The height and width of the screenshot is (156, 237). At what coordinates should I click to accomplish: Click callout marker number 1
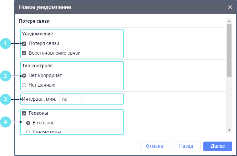5,44
